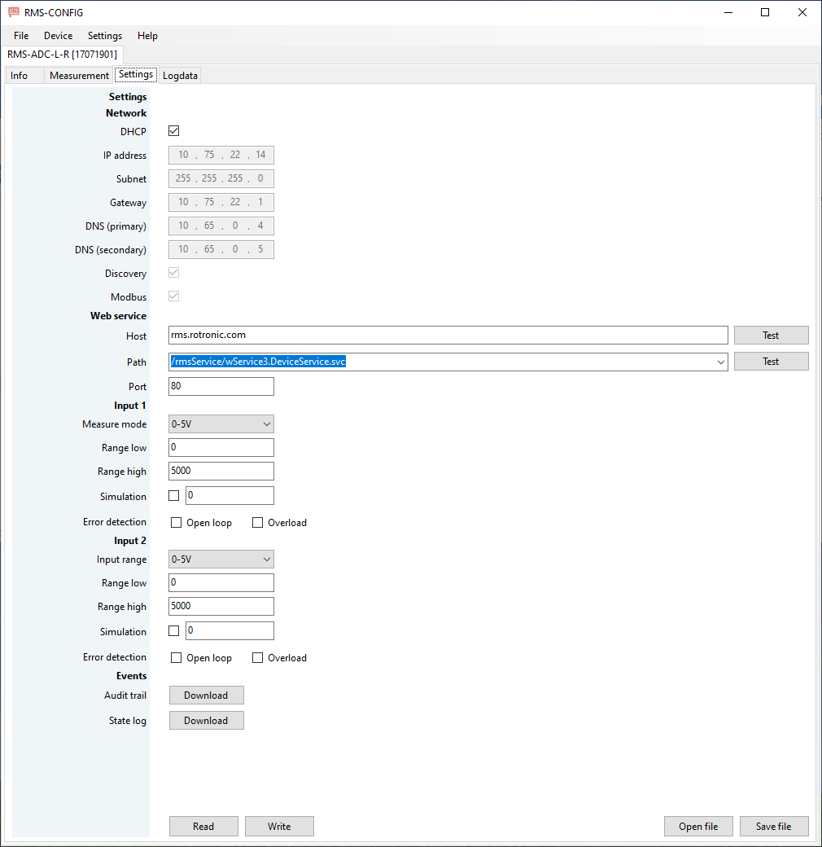Select the Settings tab

[135, 75]
